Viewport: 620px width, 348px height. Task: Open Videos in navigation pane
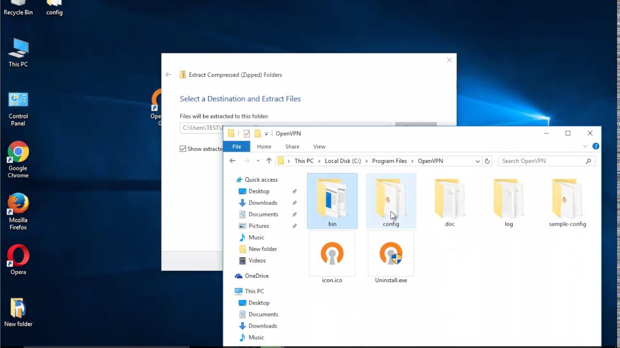tap(257, 261)
